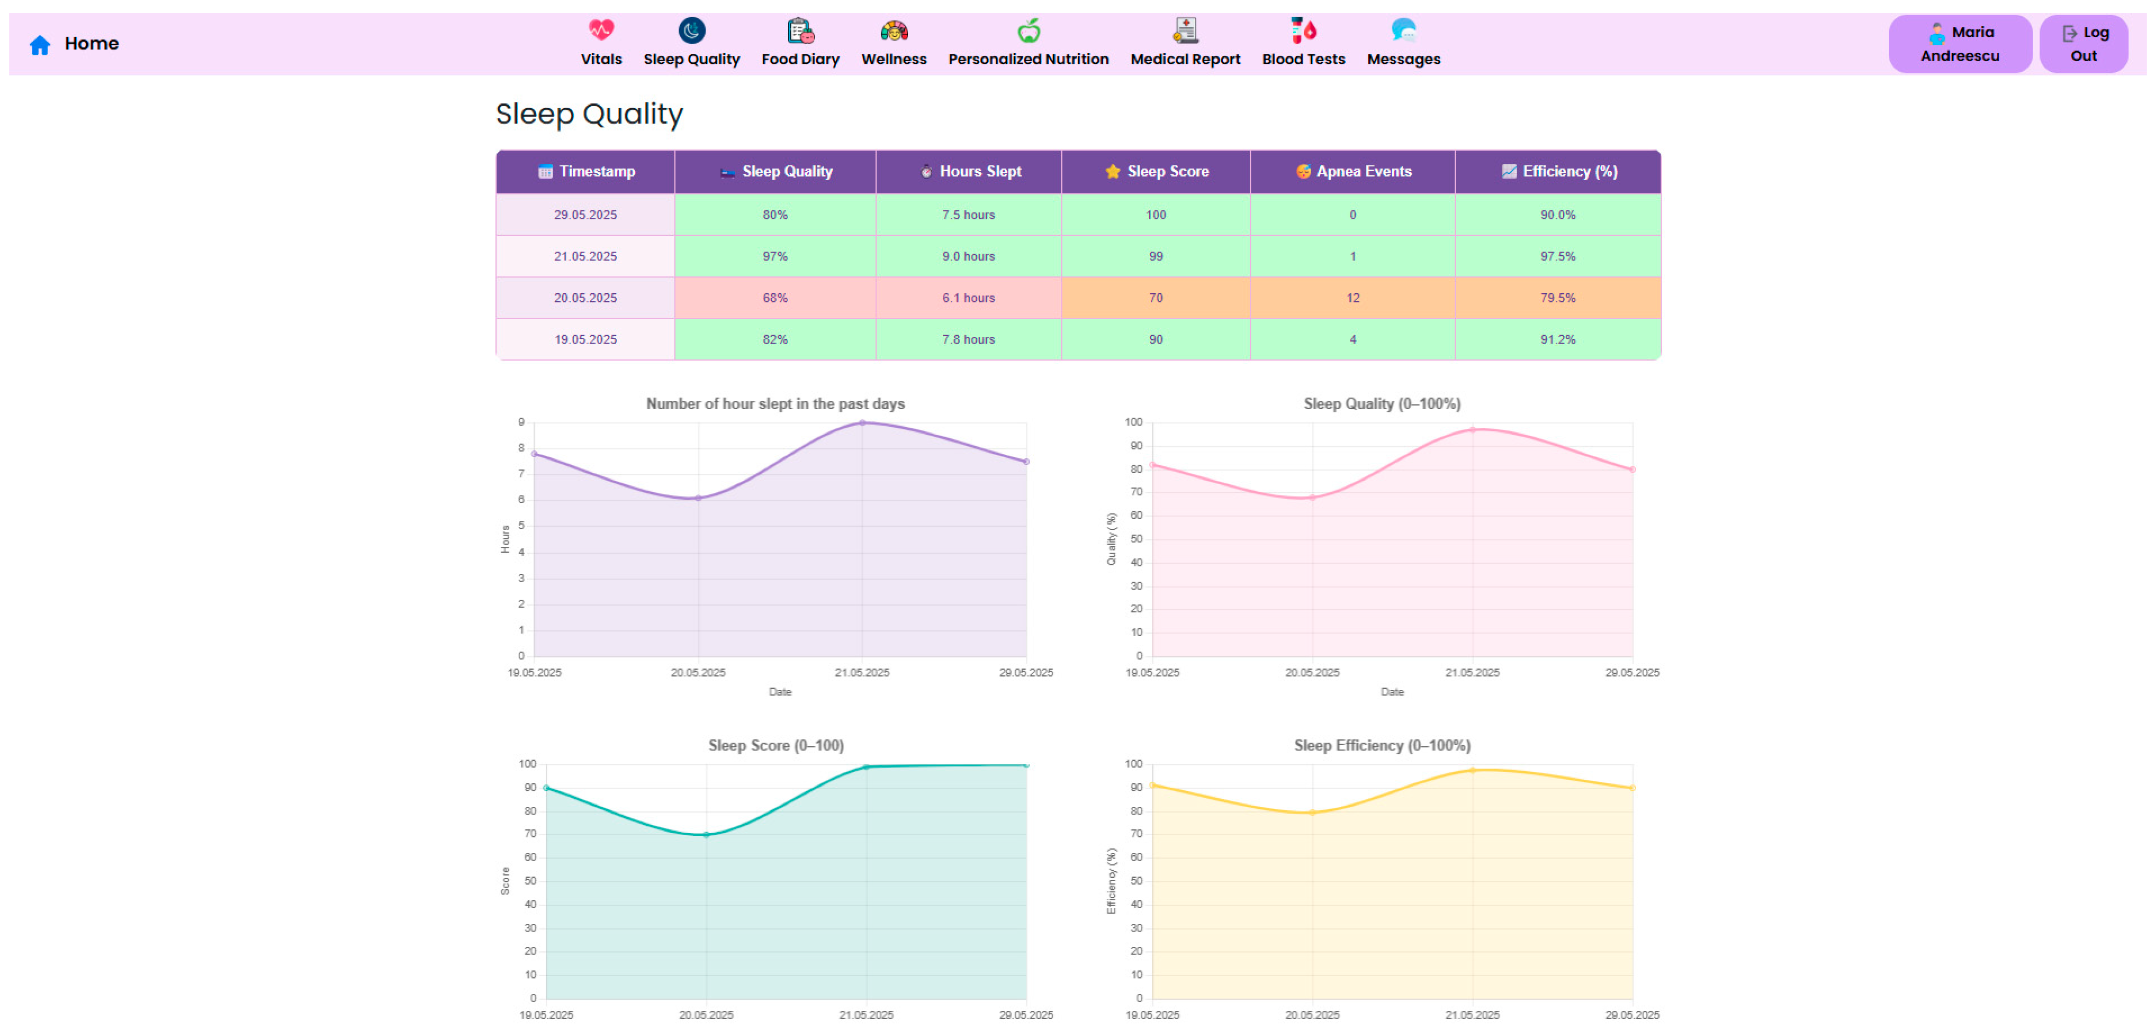Select the 20.05.2025 timestamp cell

tap(585, 298)
